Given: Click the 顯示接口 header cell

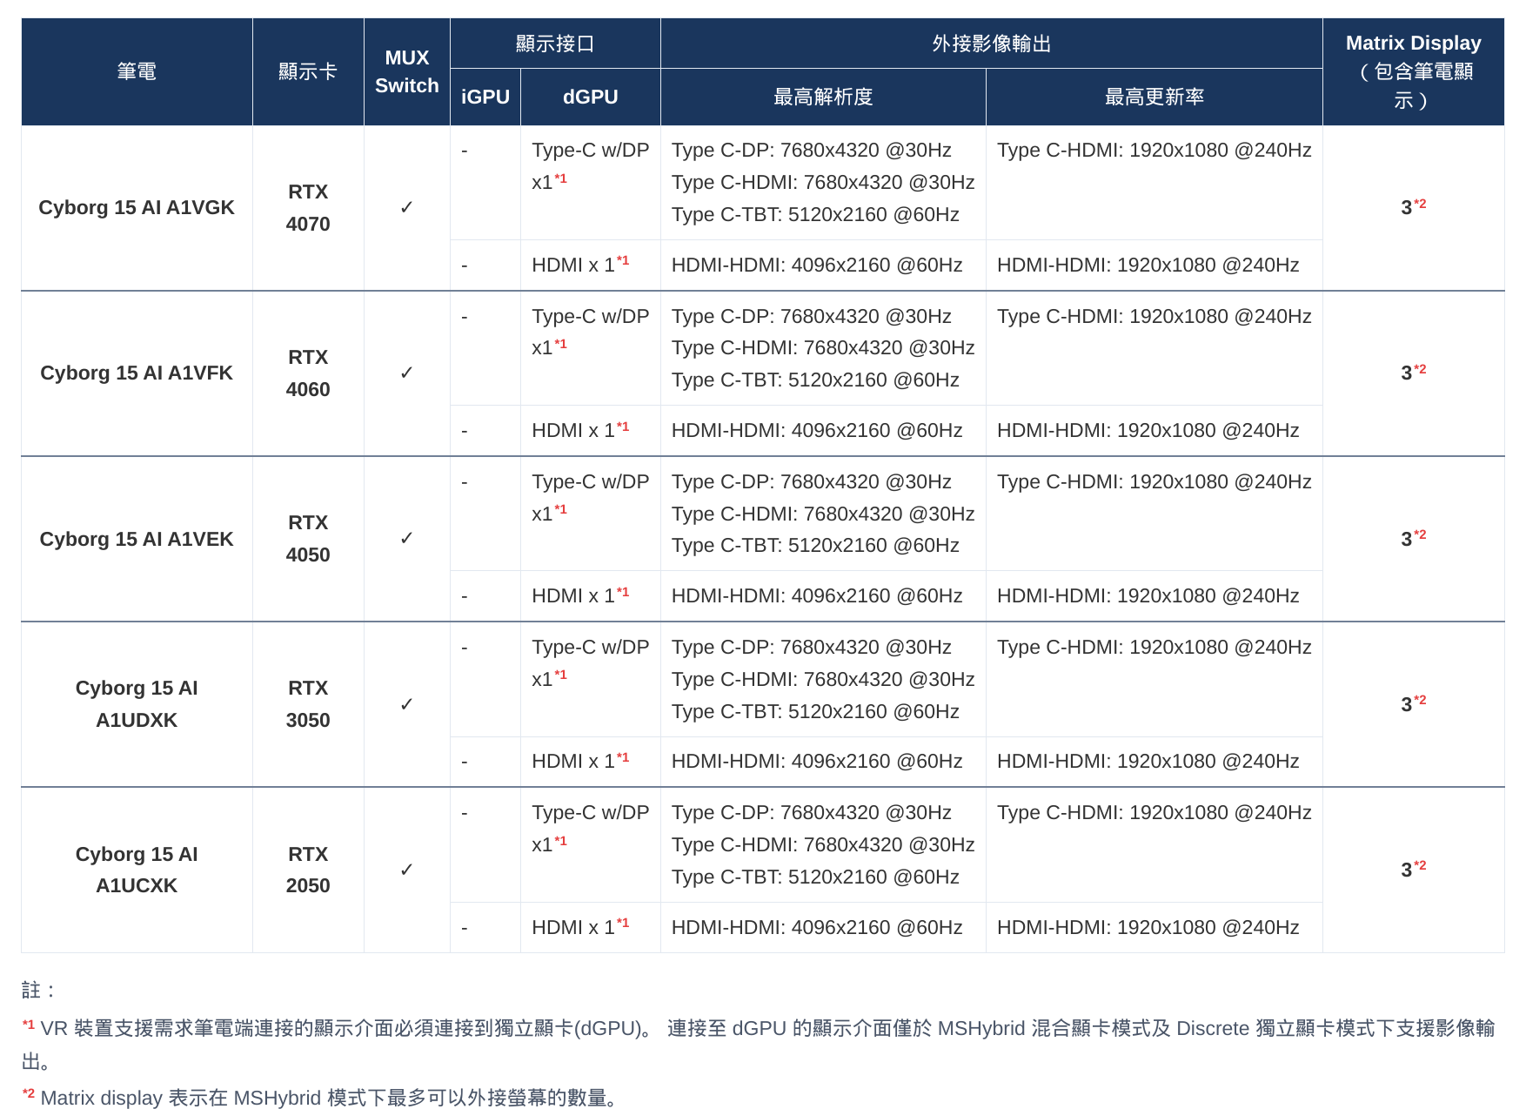Looking at the screenshot, I should tap(555, 44).
